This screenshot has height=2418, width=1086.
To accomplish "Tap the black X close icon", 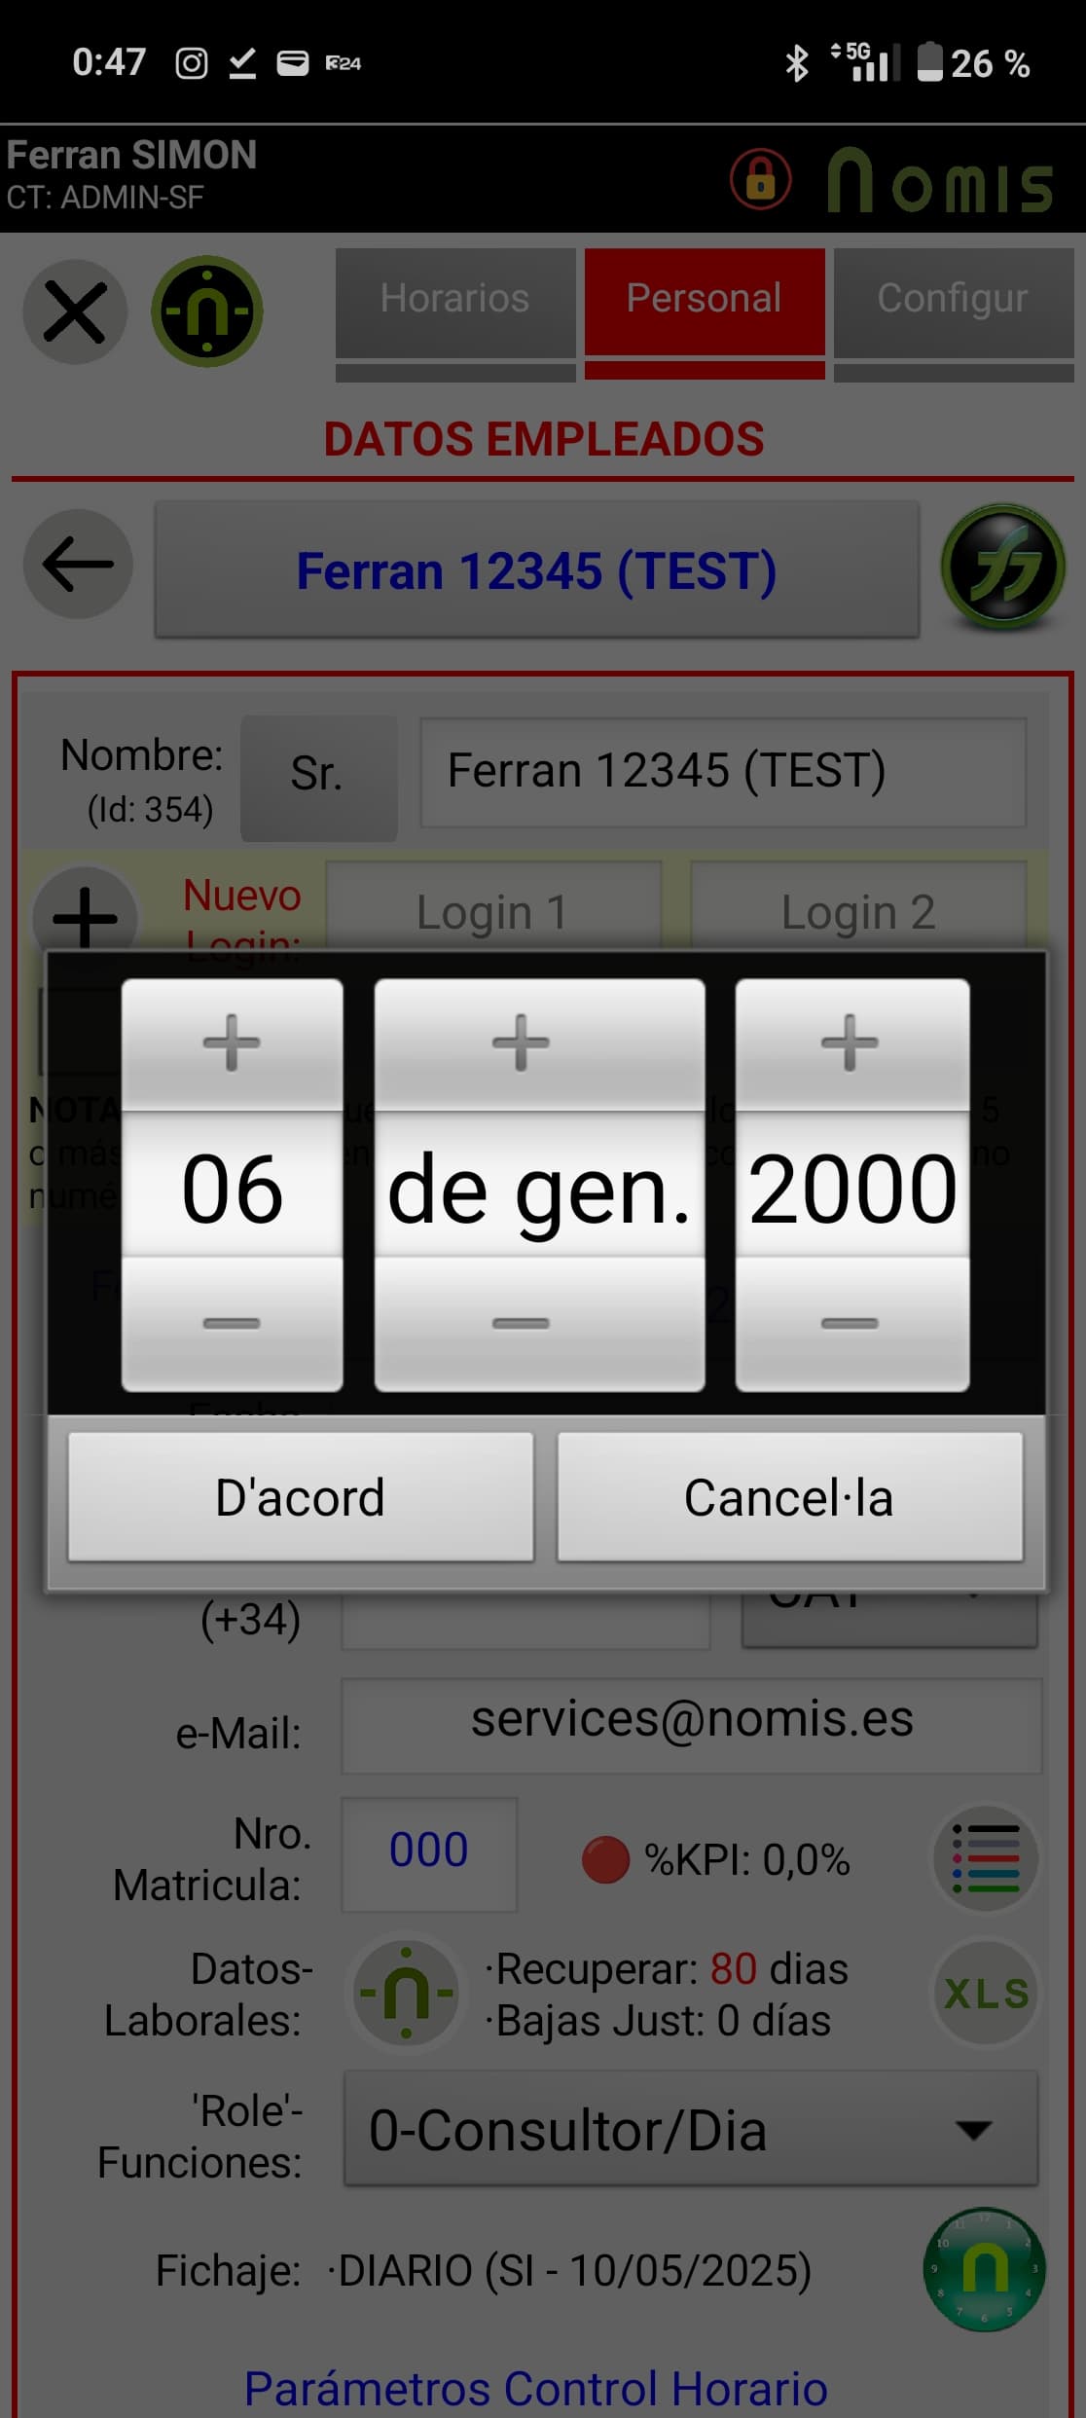I will pyautogui.click(x=75, y=312).
